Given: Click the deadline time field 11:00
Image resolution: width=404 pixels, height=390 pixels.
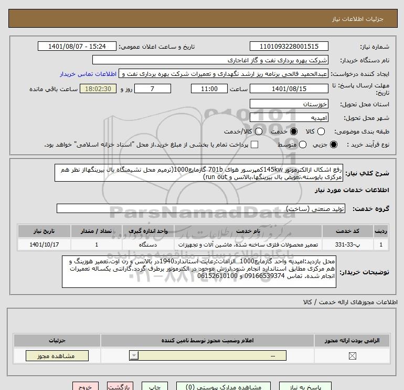Looking at the screenshot, I should click(x=209, y=88).
